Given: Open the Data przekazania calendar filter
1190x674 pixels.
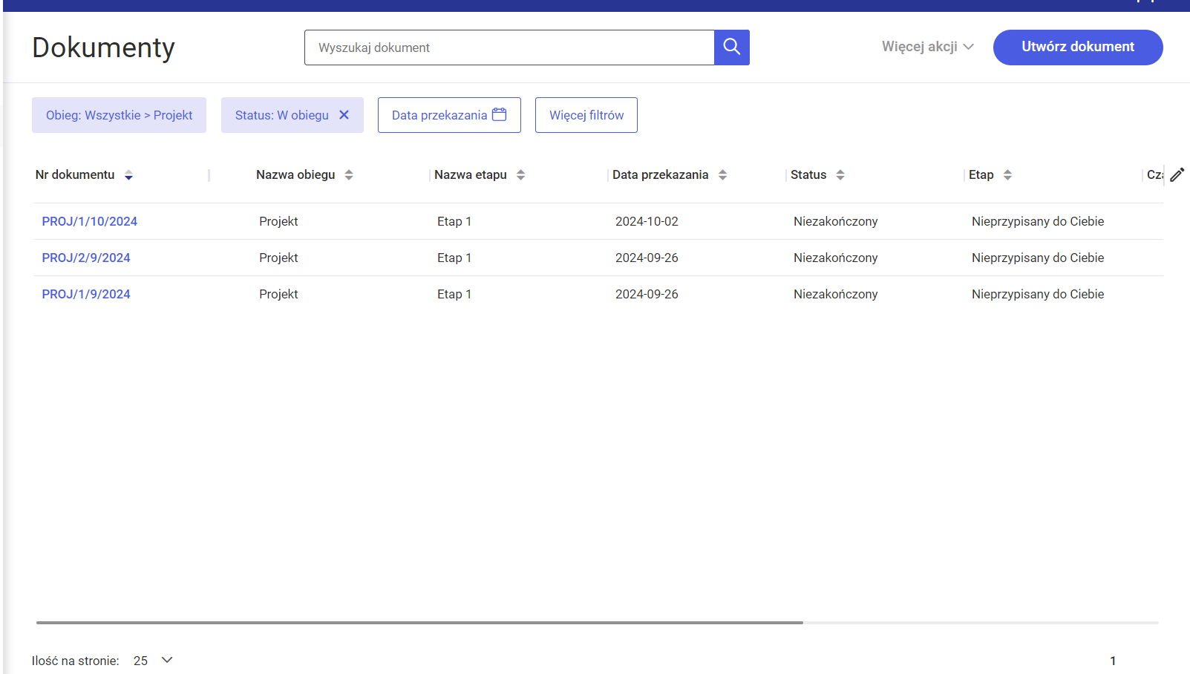Looking at the screenshot, I should pos(448,115).
